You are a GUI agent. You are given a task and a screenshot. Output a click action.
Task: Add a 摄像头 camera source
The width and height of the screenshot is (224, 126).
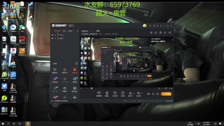107,94
